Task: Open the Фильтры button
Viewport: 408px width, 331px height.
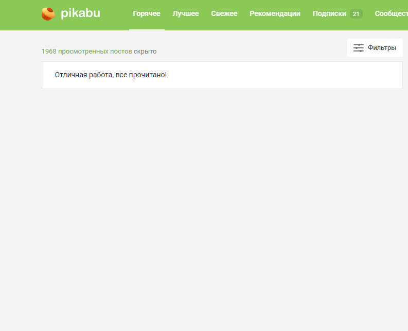Action: click(x=375, y=48)
